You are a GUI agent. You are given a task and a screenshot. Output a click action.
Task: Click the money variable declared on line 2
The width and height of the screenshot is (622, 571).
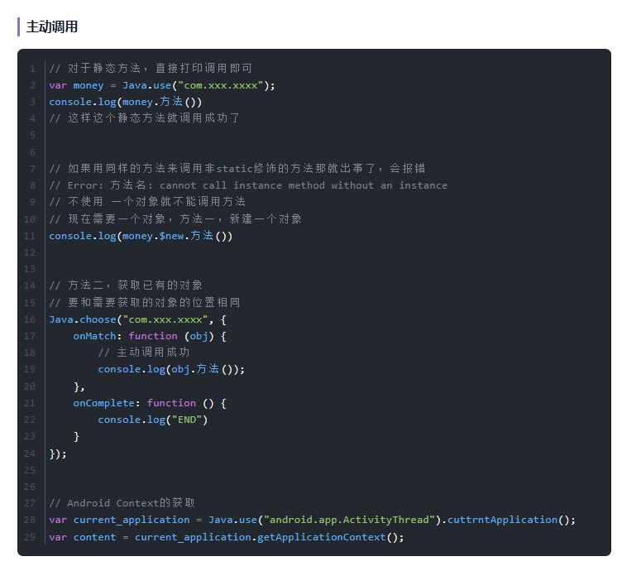click(89, 85)
